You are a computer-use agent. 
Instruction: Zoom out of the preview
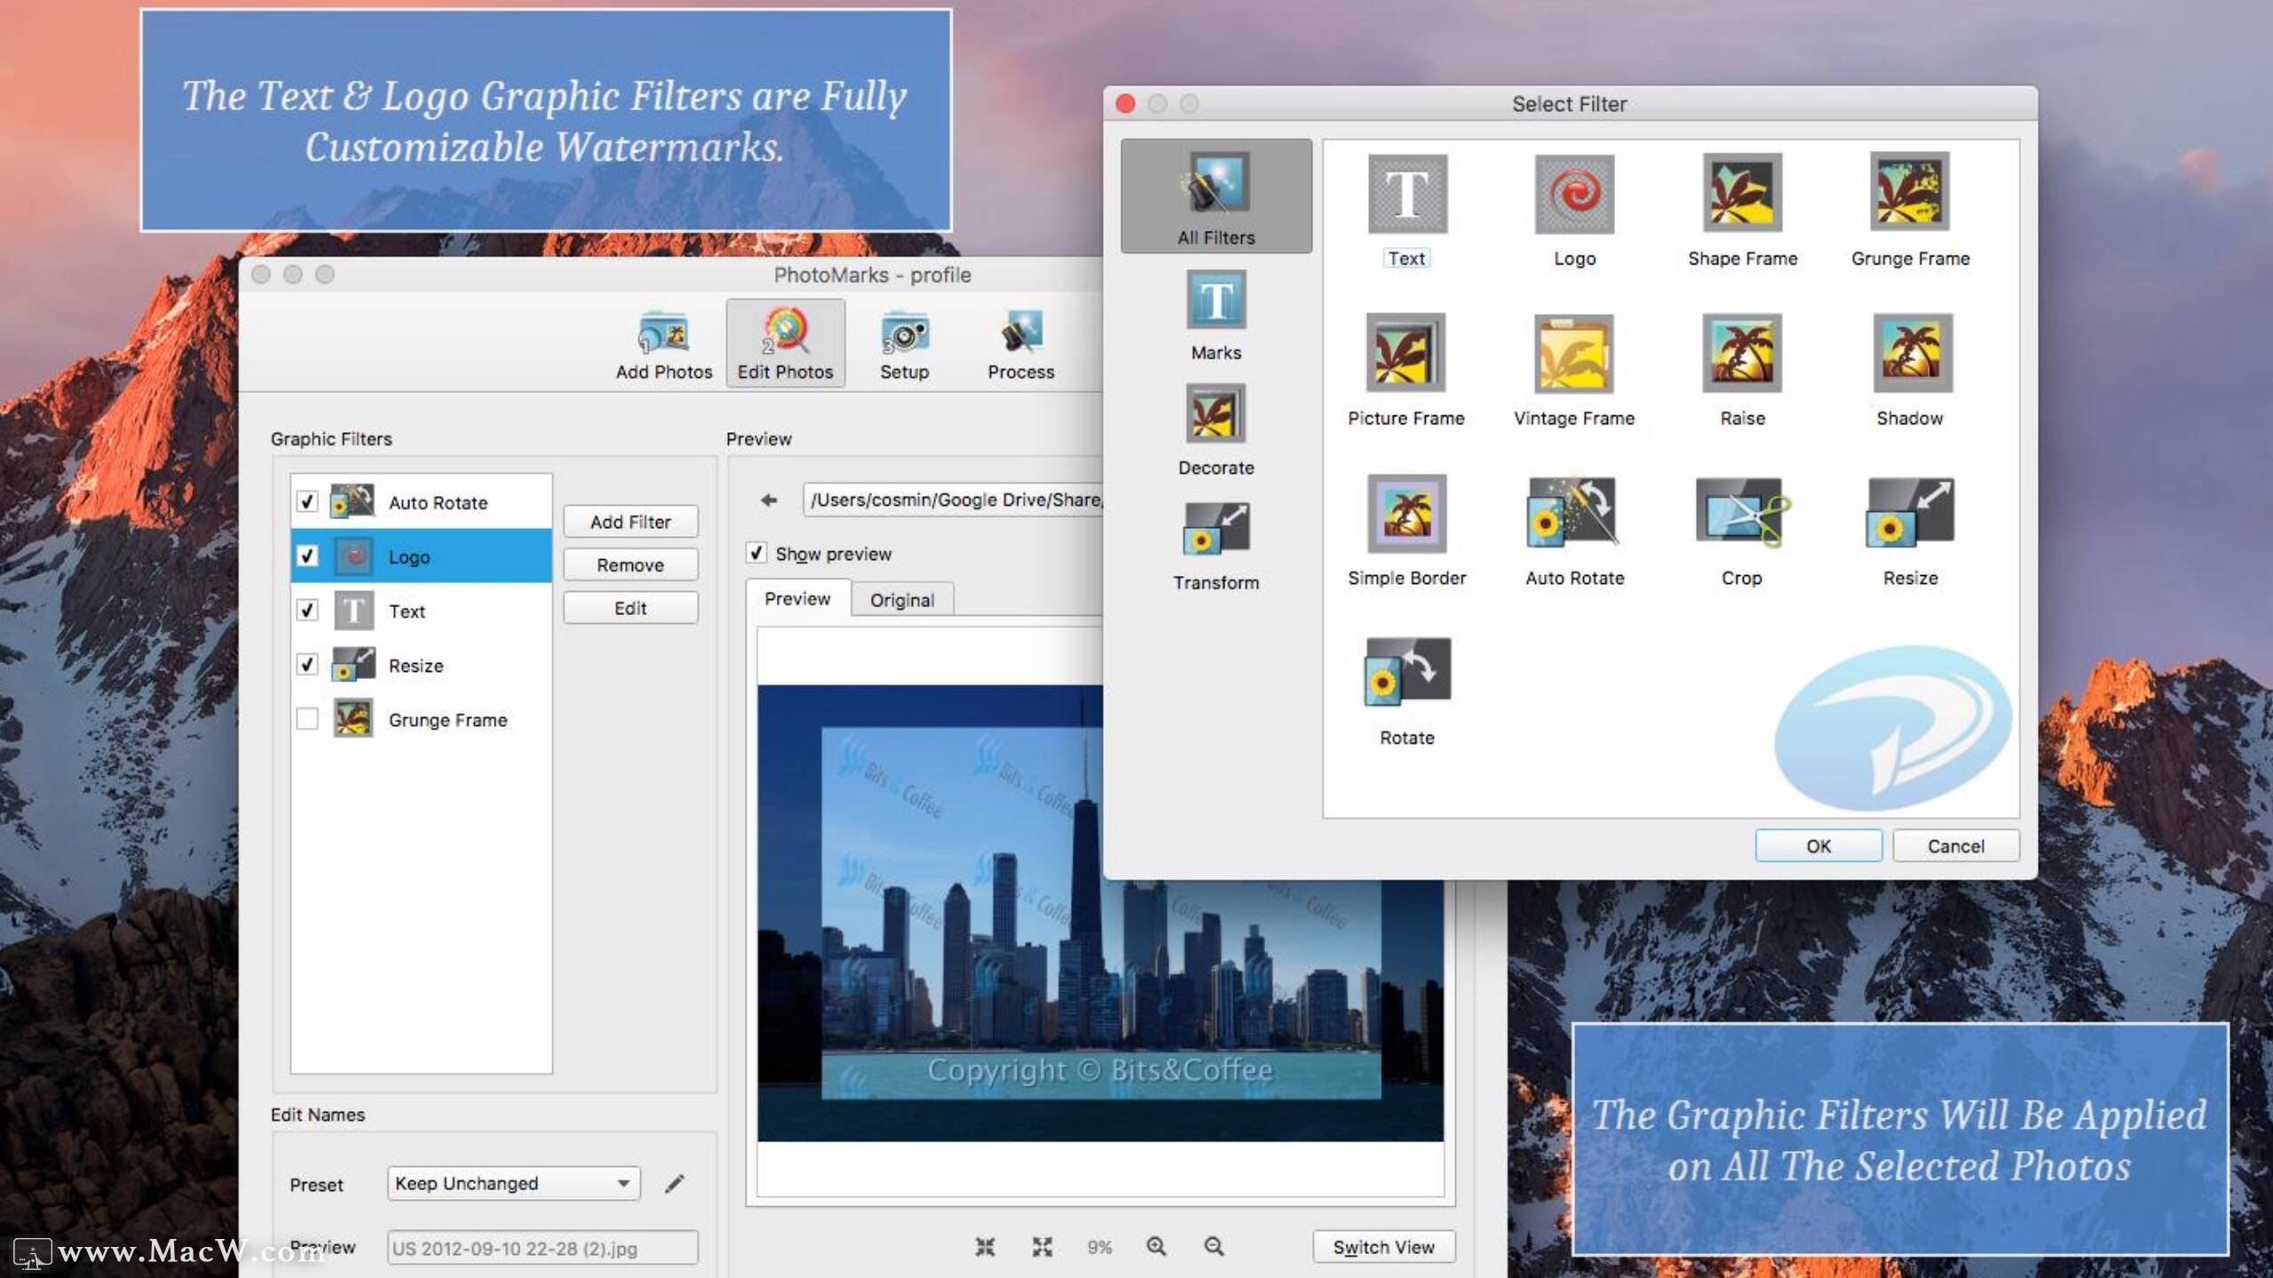click(1214, 1247)
